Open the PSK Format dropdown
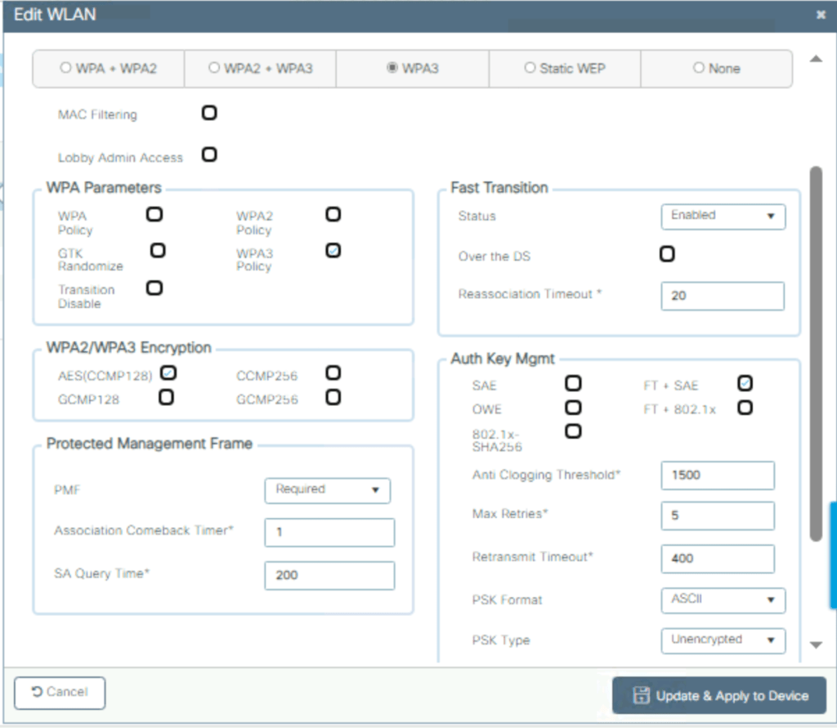 [x=723, y=600]
